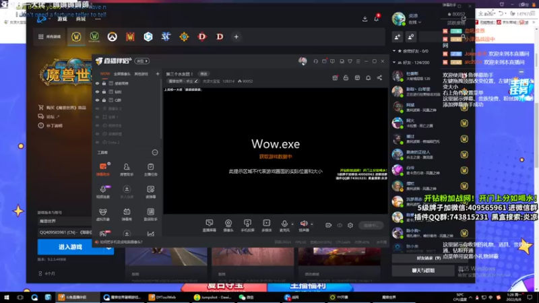Open the 游戏 menu in Battle.net
Viewport: 539px width, 303px height.
tap(62, 19)
